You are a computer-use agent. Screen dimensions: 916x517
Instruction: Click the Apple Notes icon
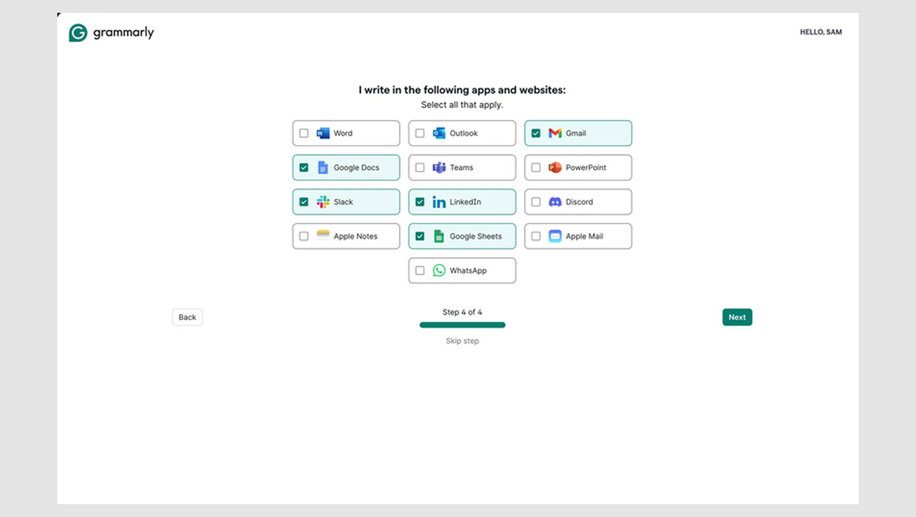[323, 235]
